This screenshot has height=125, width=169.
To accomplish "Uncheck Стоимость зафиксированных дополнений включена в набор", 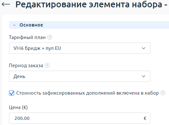I will (12, 93).
